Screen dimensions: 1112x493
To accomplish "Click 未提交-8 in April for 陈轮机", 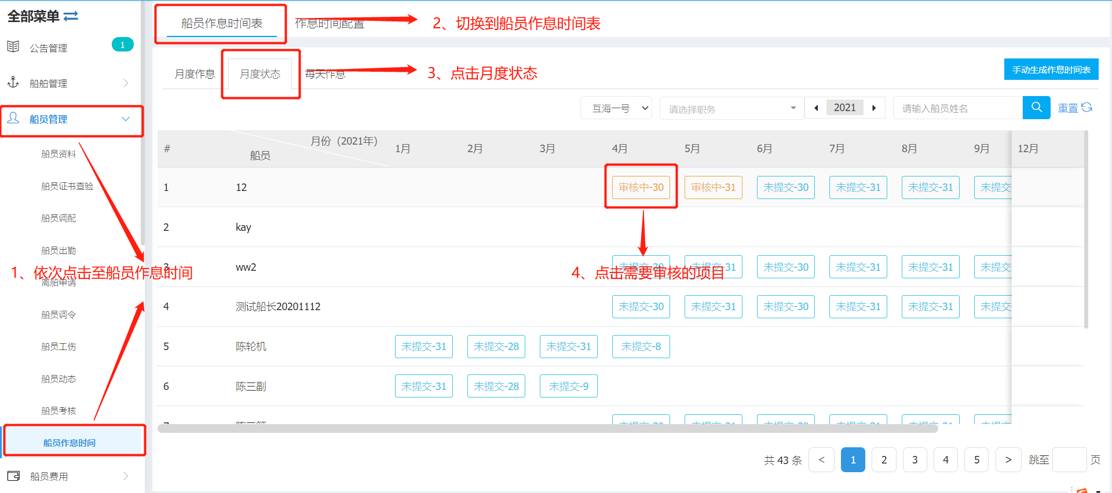I will (x=641, y=346).
